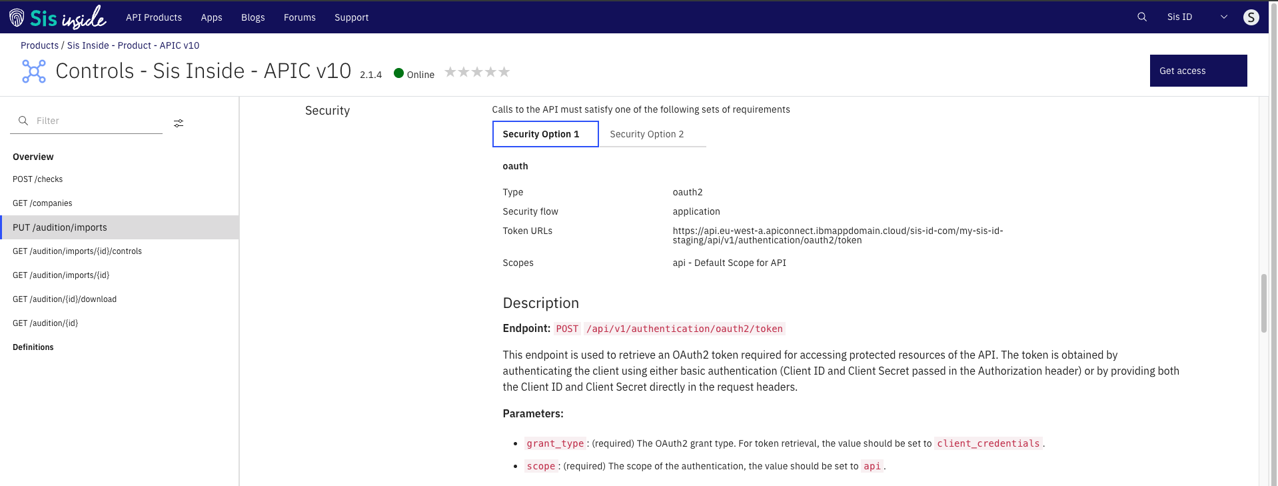Click the user avatar S icon
1278x486 pixels.
(x=1251, y=17)
